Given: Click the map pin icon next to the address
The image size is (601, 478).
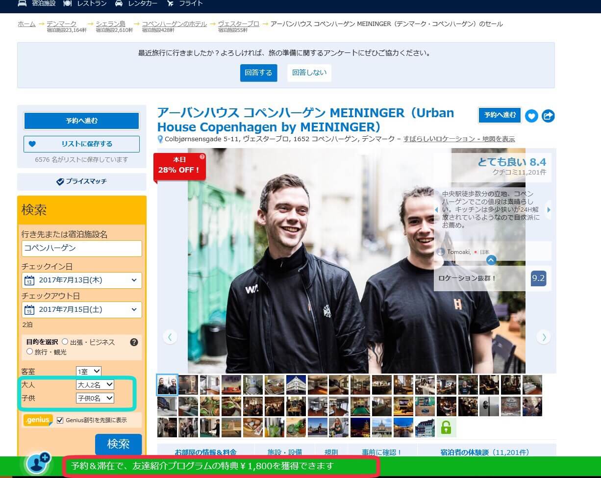Looking at the screenshot, I should click(160, 139).
